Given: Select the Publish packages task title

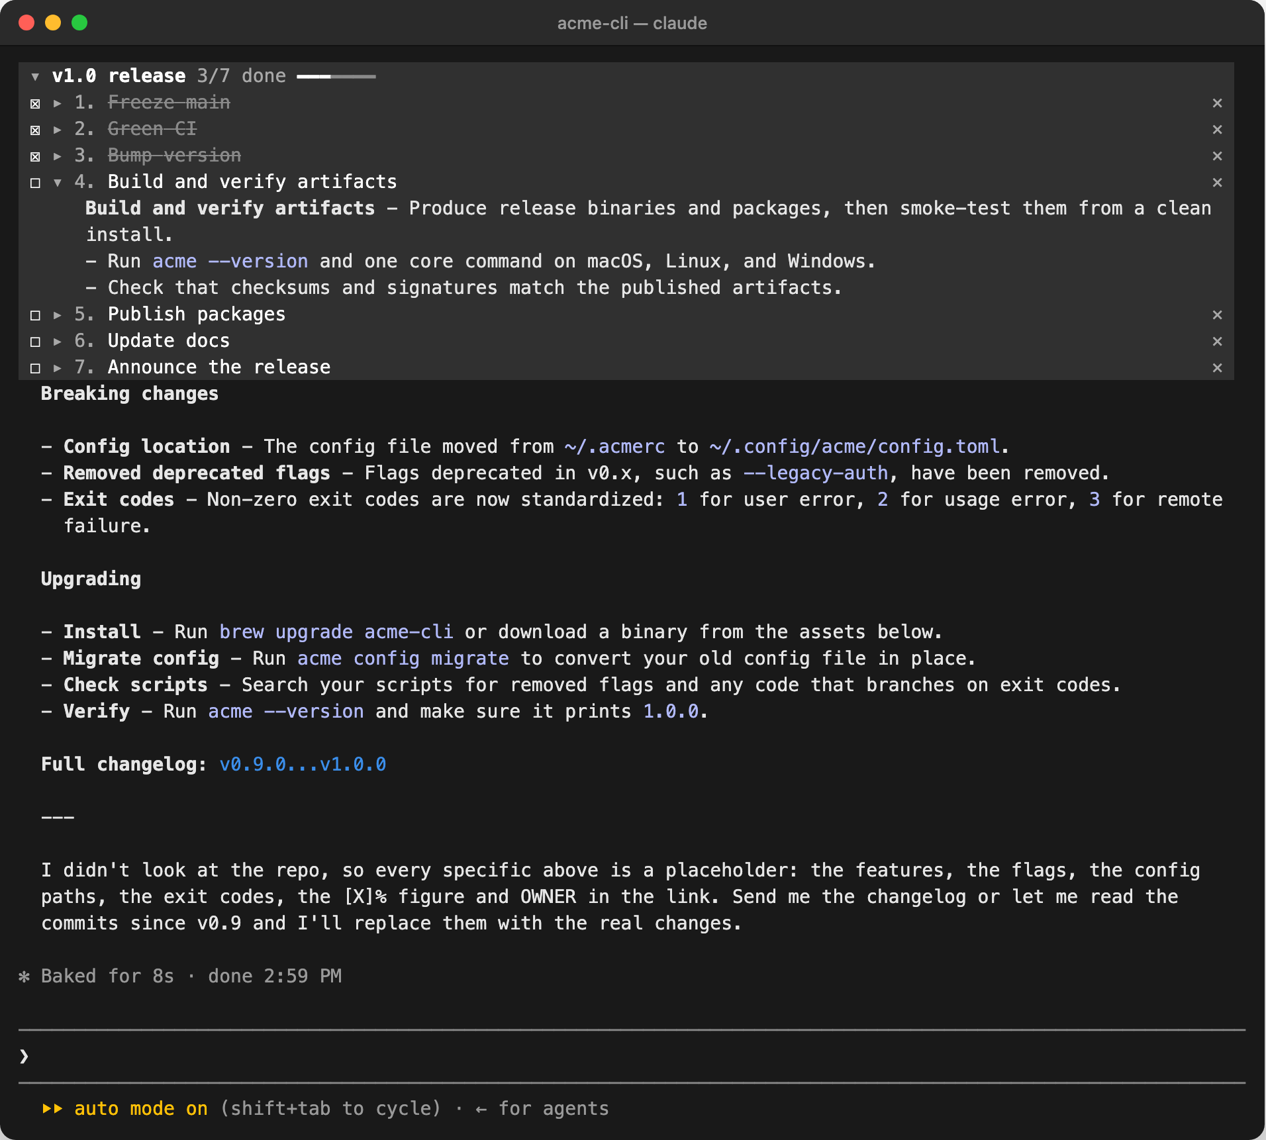Looking at the screenshot, I should [197, 314].
